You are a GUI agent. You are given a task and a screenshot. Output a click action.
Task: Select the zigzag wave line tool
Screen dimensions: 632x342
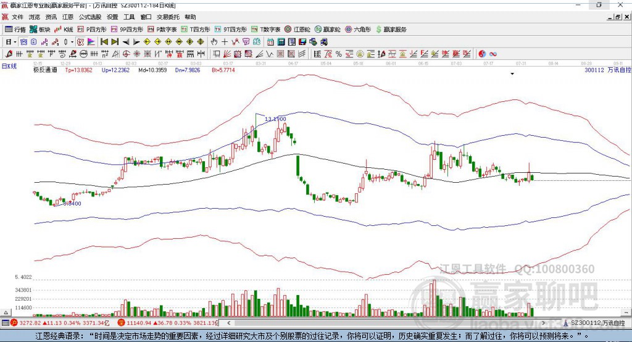pos(270,54)
